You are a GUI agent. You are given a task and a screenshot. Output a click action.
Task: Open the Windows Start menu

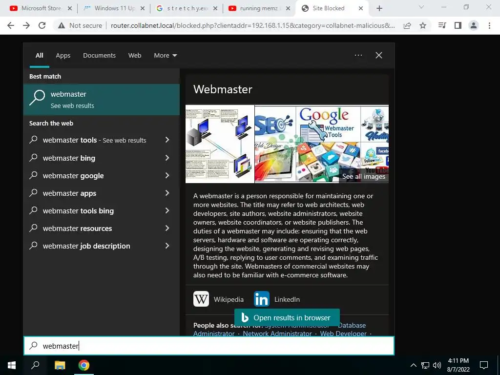pyautogui.click(x=12, y=365)
